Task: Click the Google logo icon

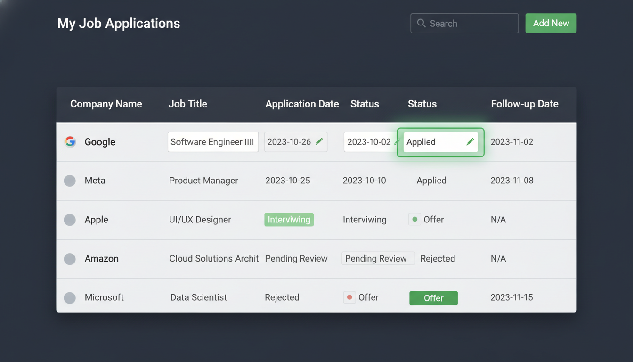Action: (x=70, y=141)
